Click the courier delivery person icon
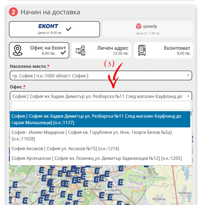200x205 pixels. coord(81,50)
